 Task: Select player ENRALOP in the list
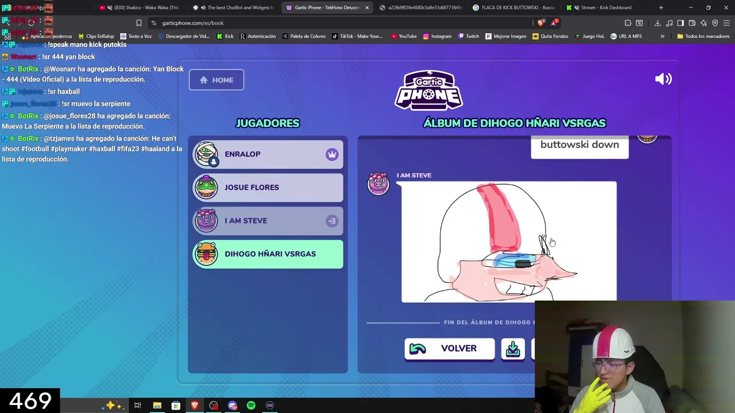268,154
